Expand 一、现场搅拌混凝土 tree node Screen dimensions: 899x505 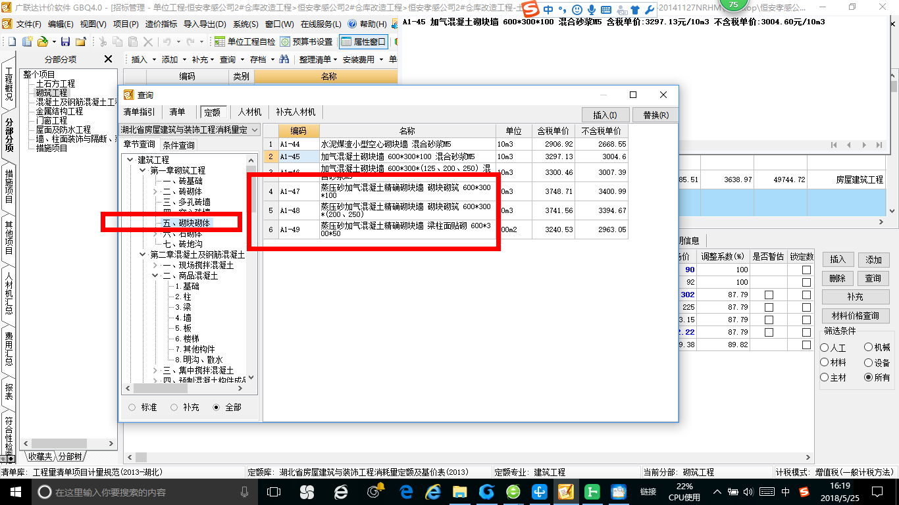156,265
